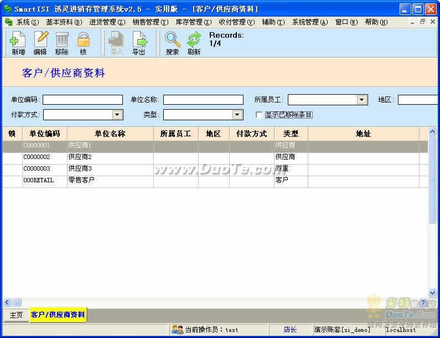Click the horizontal scrollbar left arrow
The height and width of the screenshot is (338, 440).
7,302
